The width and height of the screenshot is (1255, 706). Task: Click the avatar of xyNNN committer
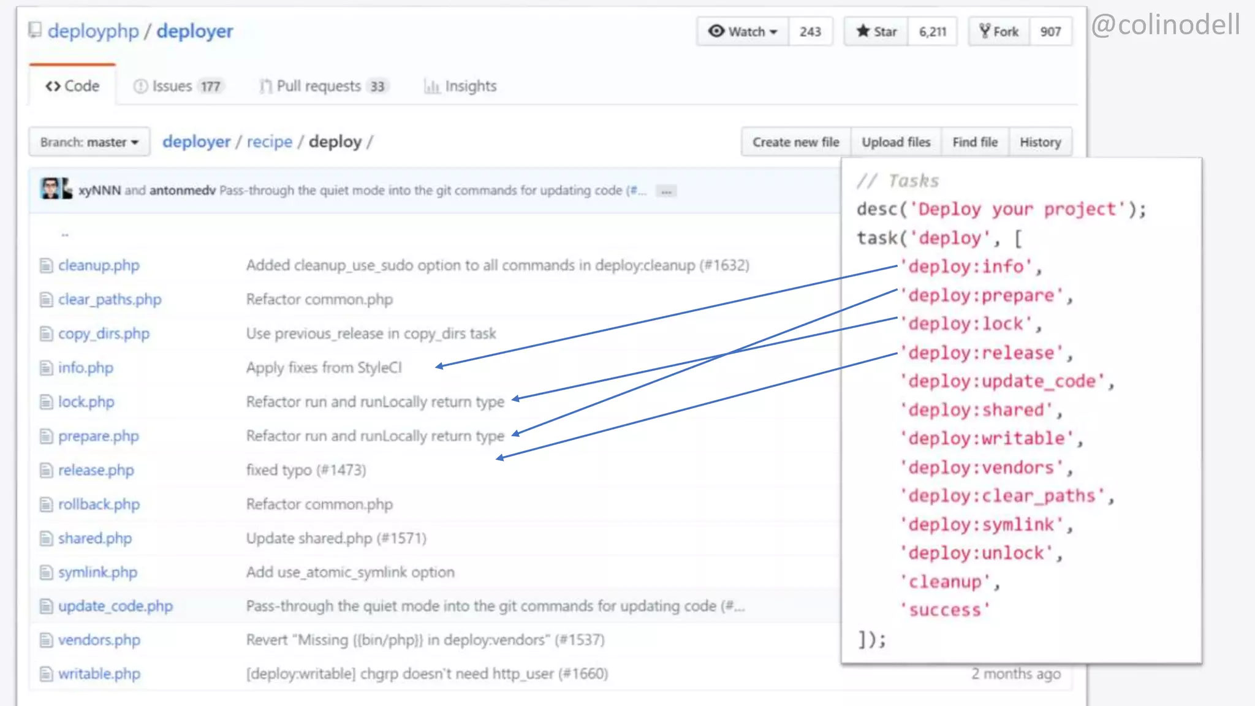point(50,189)
